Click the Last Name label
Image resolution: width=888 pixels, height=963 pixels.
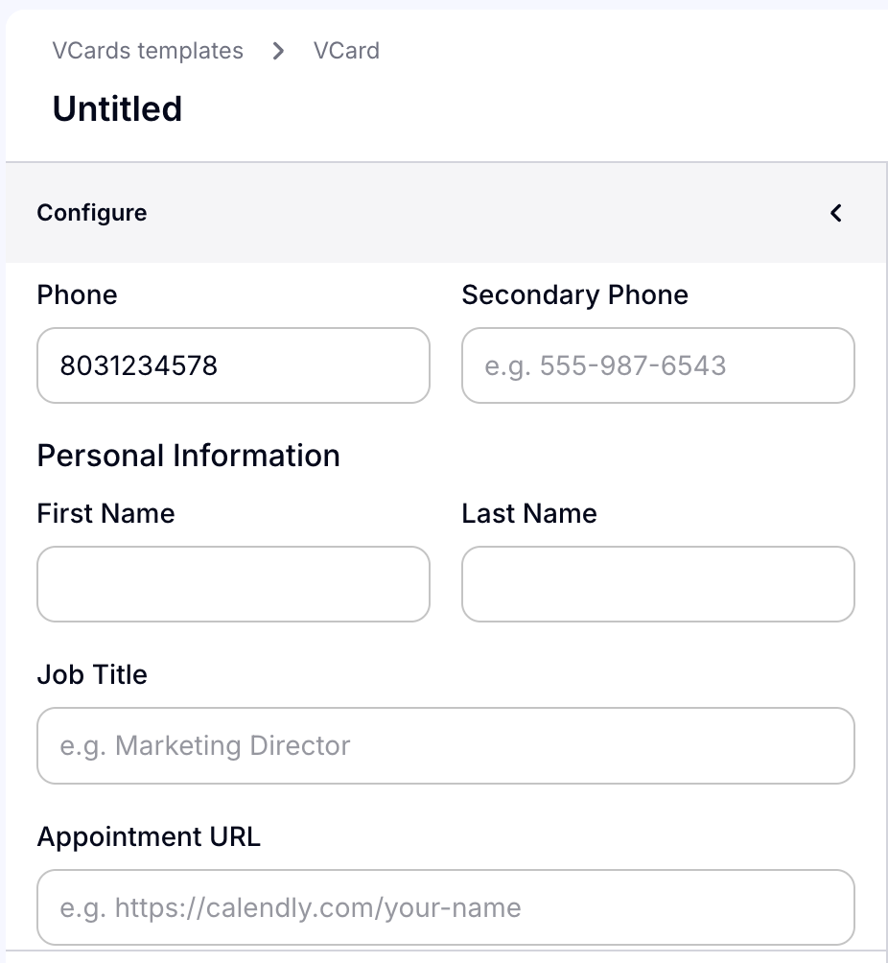tap(528, 513)
